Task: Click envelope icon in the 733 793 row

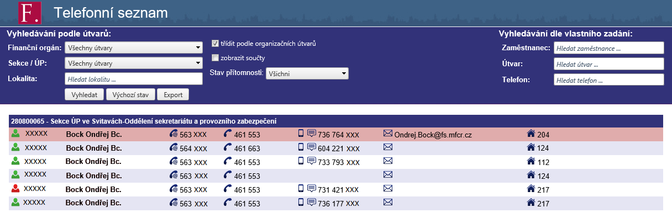Action: pos(387,161)
